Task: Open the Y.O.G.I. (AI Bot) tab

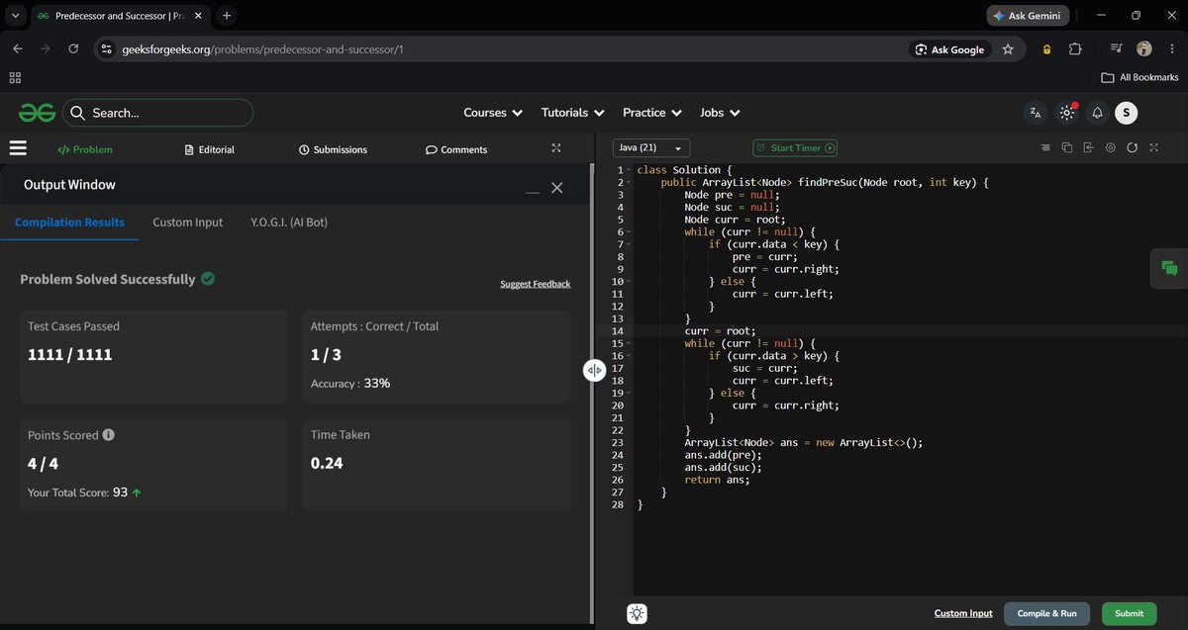Action: (x=289, y=223)
